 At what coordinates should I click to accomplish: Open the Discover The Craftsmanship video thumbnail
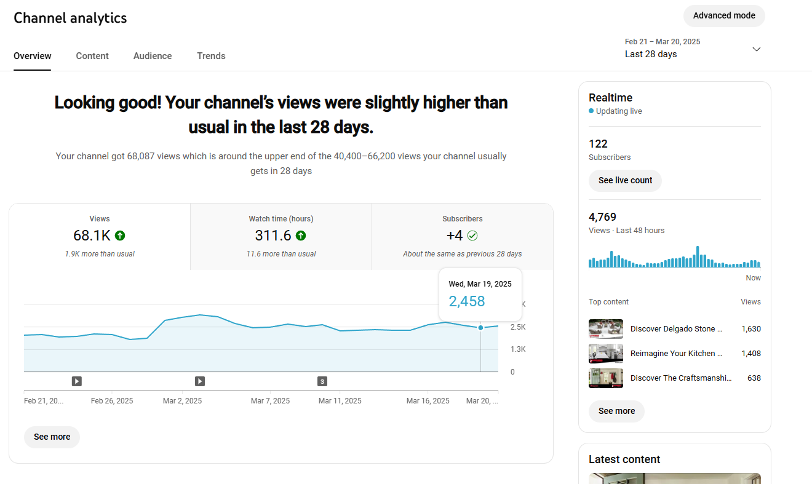click(x=606, y=378)
